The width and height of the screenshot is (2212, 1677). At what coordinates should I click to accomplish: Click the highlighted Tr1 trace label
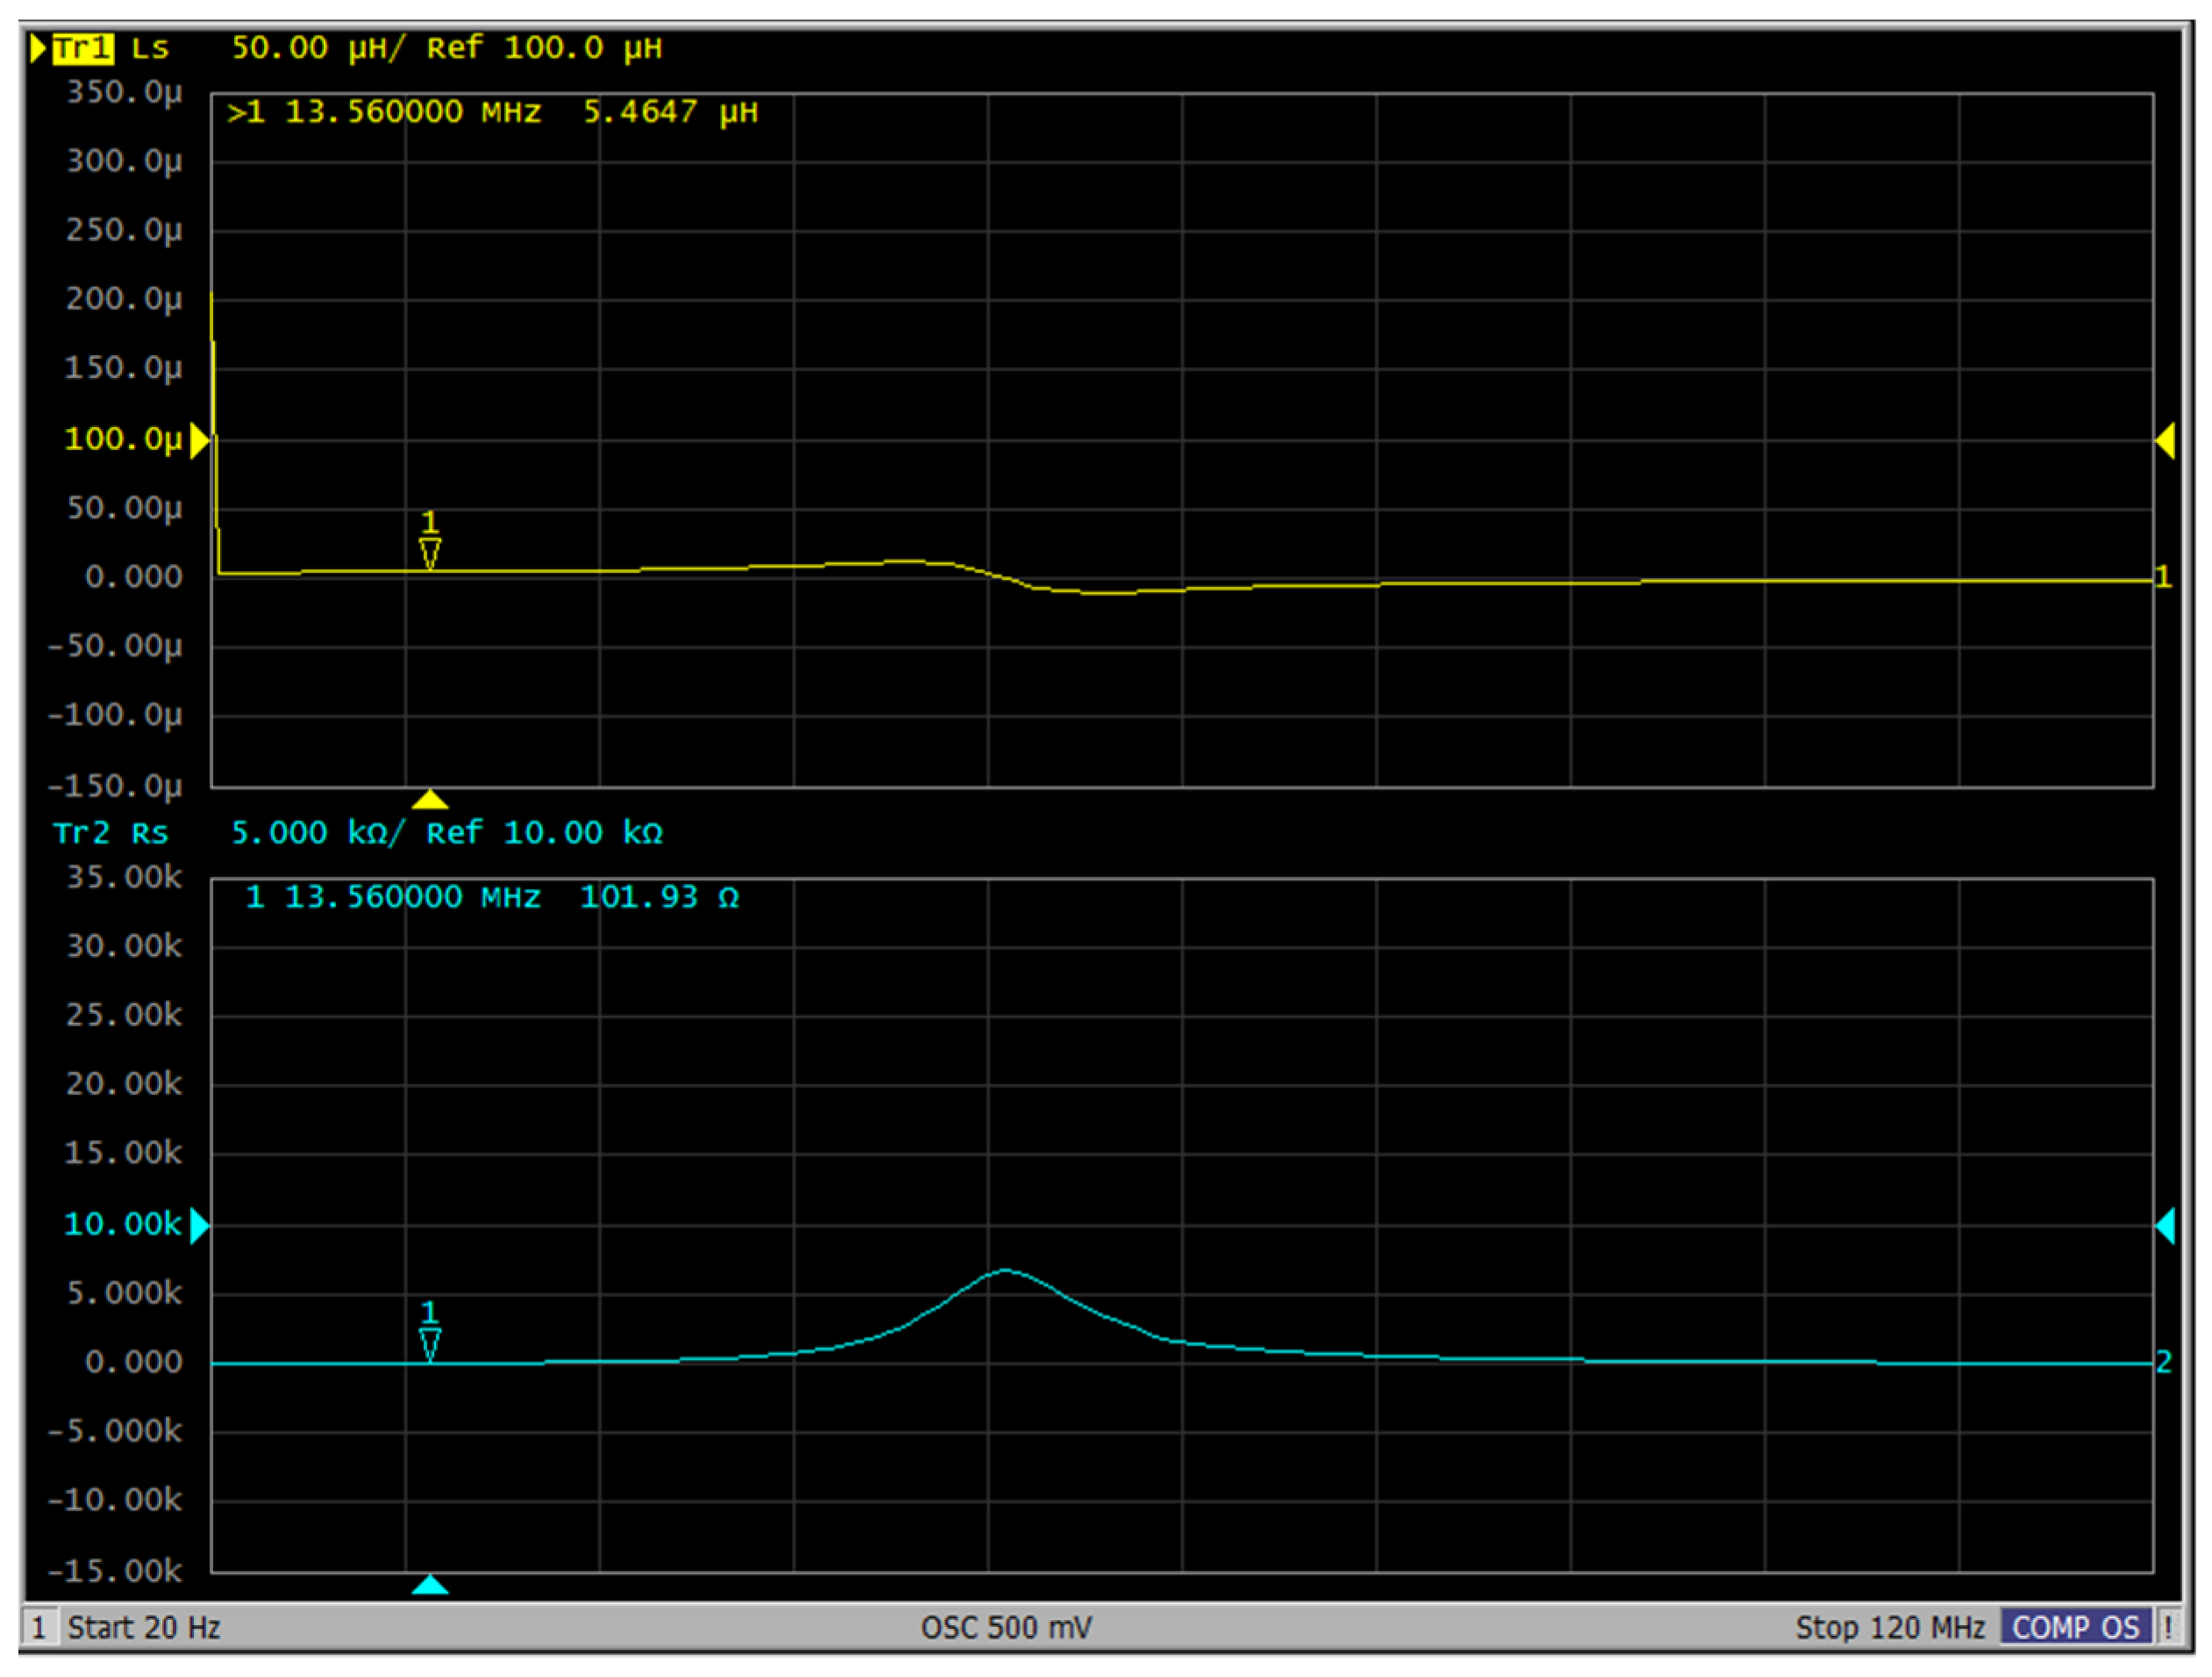(x=83, y=48)
